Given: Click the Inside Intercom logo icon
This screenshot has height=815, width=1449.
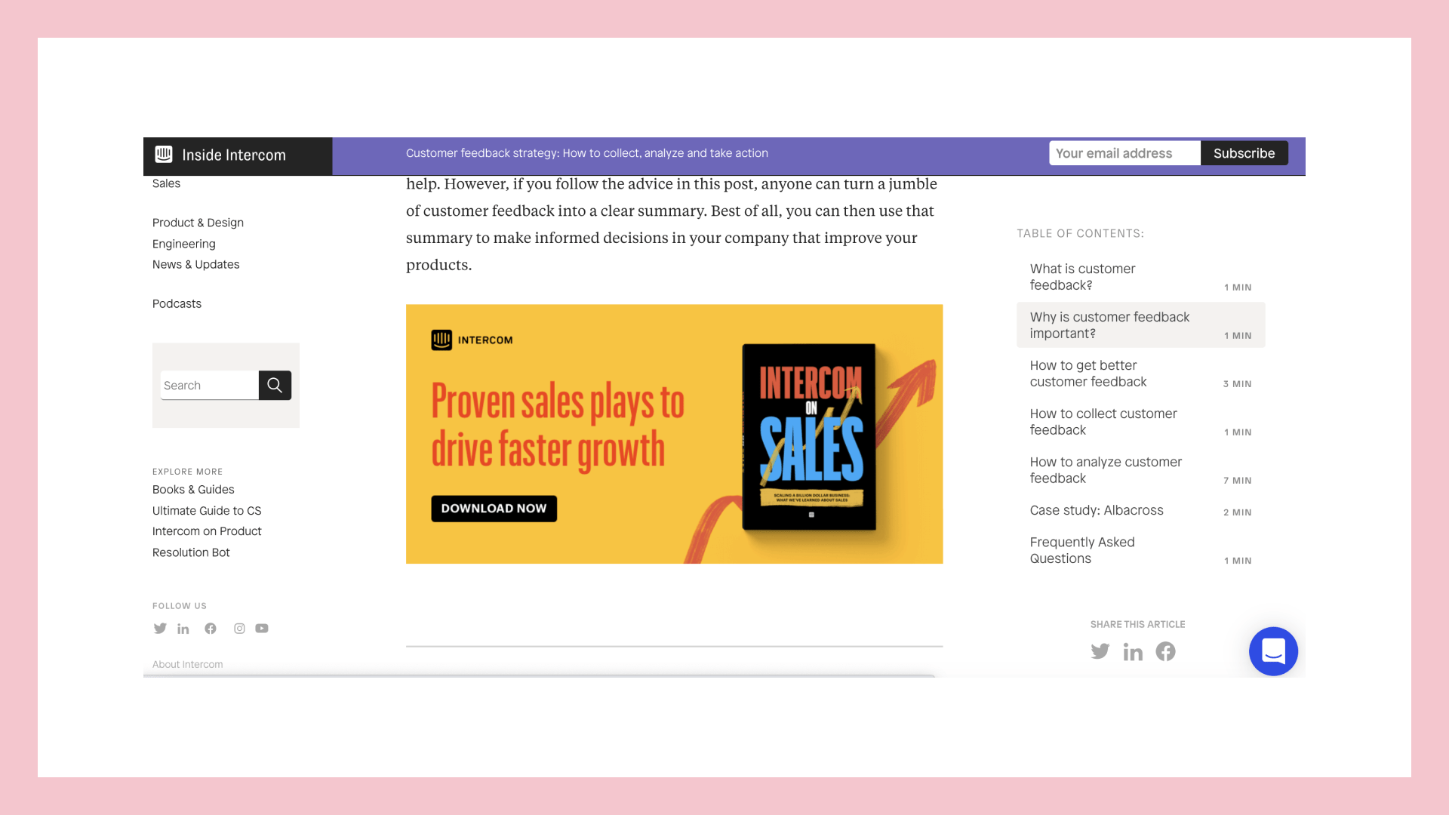Looking at the screenshot, I should (164, 155).
